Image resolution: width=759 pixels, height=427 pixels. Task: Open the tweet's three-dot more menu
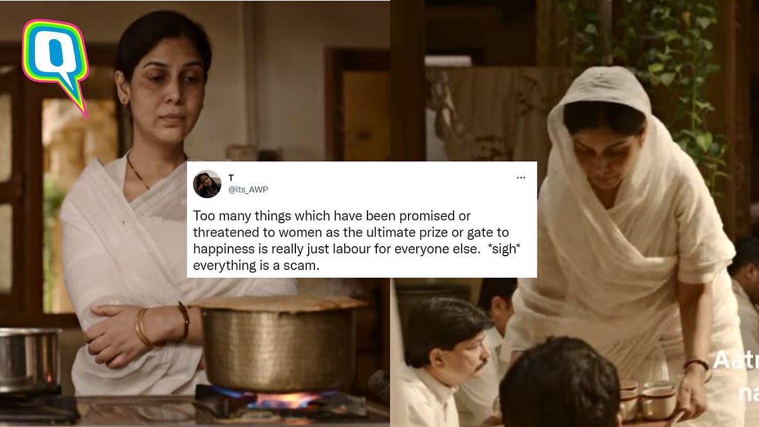tap(521, 178)
